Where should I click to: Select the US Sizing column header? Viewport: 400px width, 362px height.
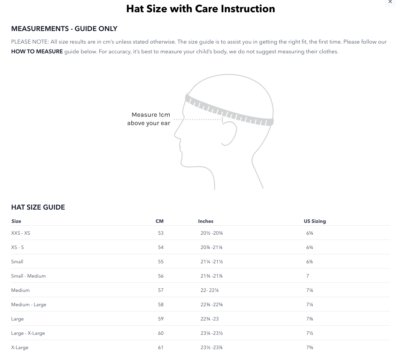click(315, 221)
